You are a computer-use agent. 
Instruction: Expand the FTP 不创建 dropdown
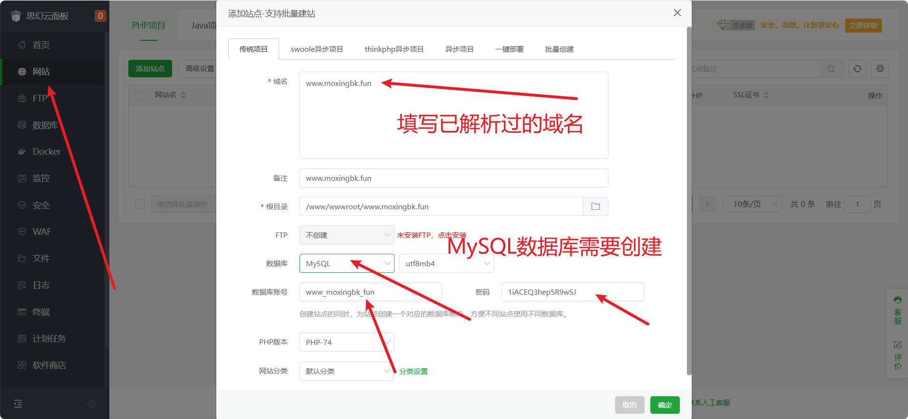[x=347, y=235]
